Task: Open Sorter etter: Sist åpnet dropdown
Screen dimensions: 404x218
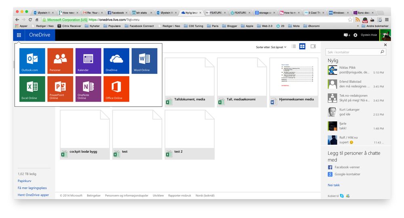Action: click(271, 47)
